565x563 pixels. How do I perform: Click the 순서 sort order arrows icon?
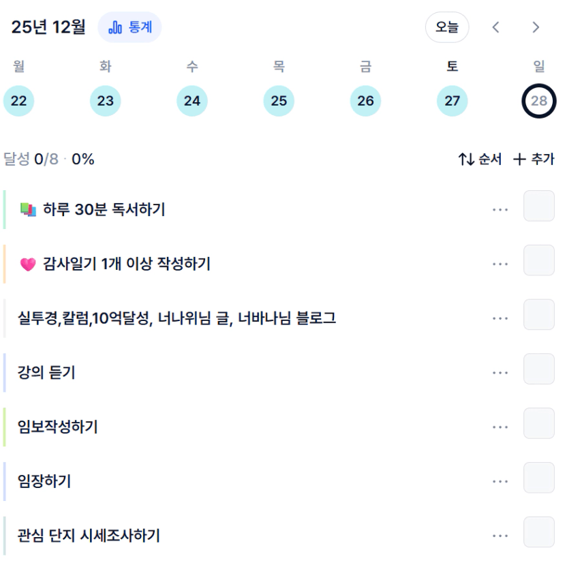(x=465, y=159)
